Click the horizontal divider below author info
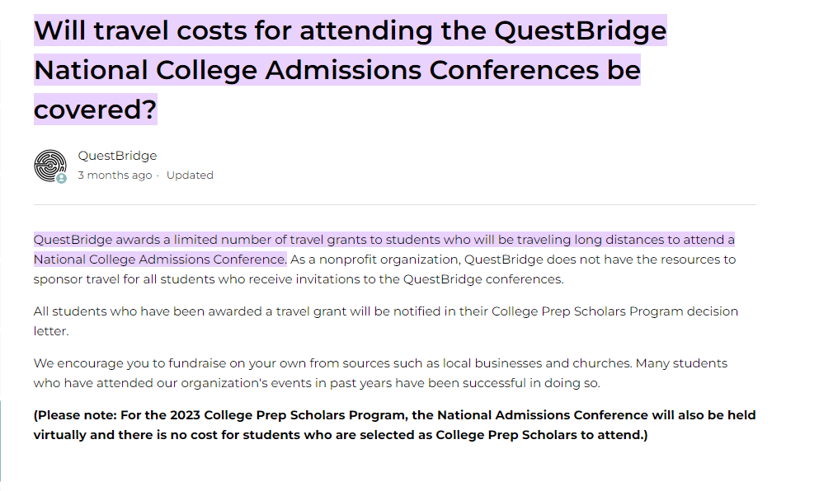Viewport: 819px width, 491px height. [x=395, y=204]
